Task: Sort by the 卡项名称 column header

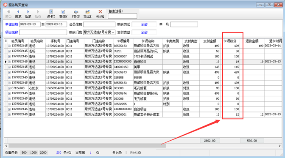Action: tap(148, 41)
